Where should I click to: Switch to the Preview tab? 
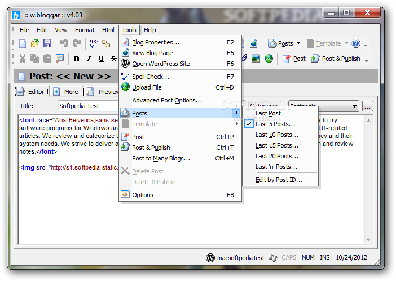point(103,92)
